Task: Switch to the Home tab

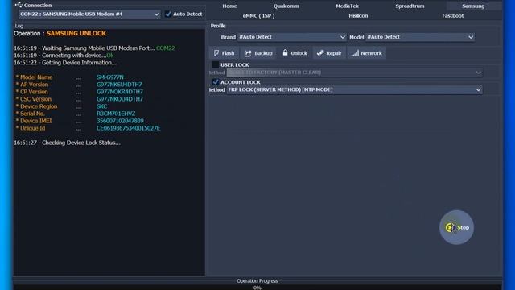Action: [229, 6]
